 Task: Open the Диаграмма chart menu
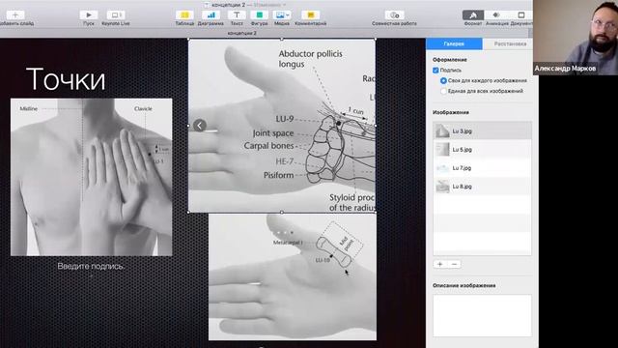point(211,15)
